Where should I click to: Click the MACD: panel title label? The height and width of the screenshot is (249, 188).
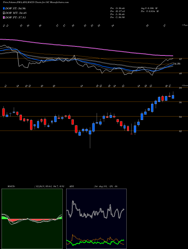click(x=11, y=186)
